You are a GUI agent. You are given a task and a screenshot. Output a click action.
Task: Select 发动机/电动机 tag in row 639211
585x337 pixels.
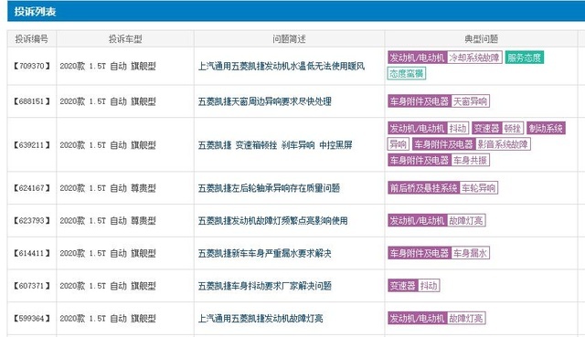(417, 128)
